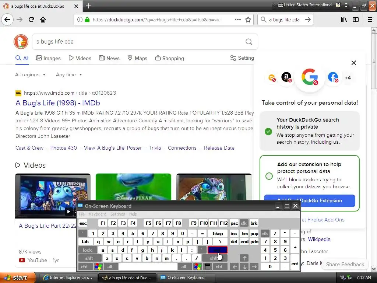
Task: Click the Firefox address bar URL
Action: click(156, 20)
